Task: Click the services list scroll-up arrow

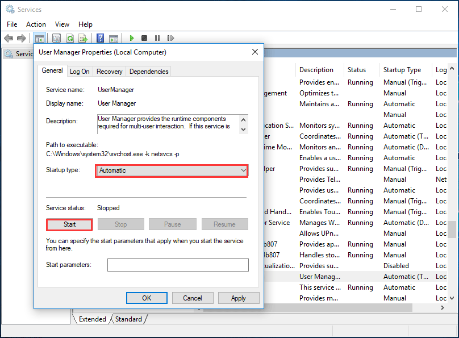Action: point(452,69)
